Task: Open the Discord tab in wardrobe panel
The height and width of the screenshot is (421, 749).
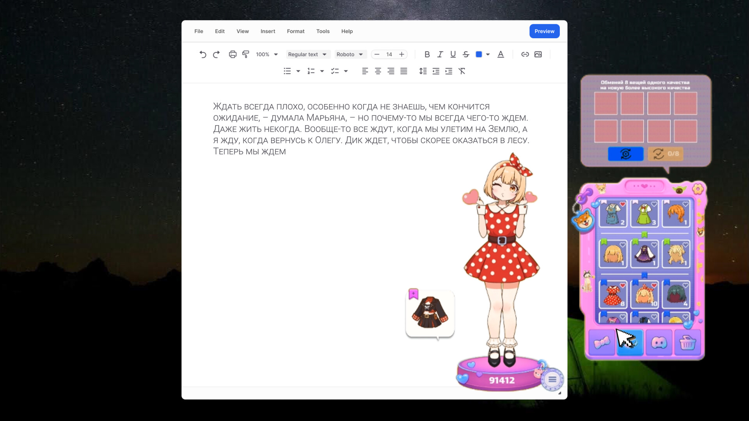Action: [x=659, y=343]
